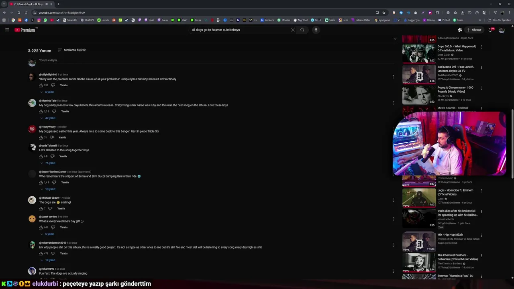The width and height of the screenshot is (514, 289).
Task: Reload the page in browser toolbar
Action: (x=18, y=12)
